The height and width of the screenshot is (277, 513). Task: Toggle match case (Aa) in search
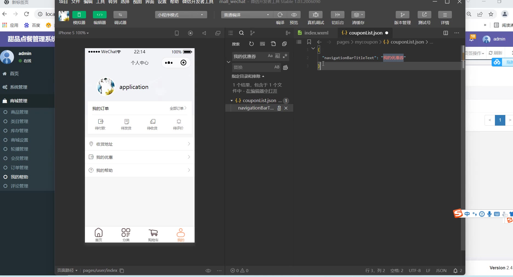(270, 56)
